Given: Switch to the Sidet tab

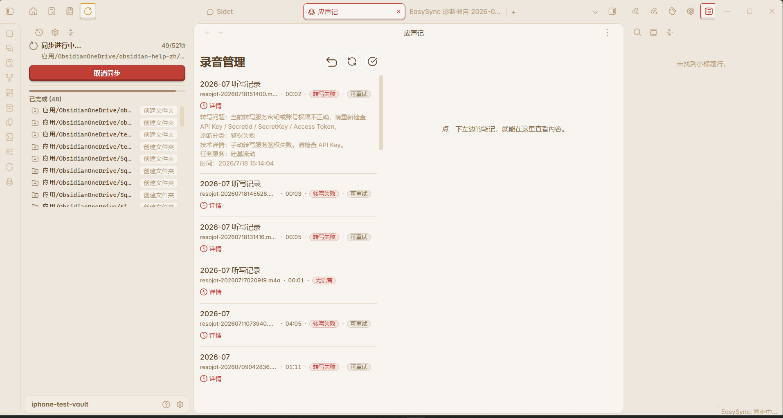Looking at the screenshot, I should pyautogui.click(x=220, y=12).
